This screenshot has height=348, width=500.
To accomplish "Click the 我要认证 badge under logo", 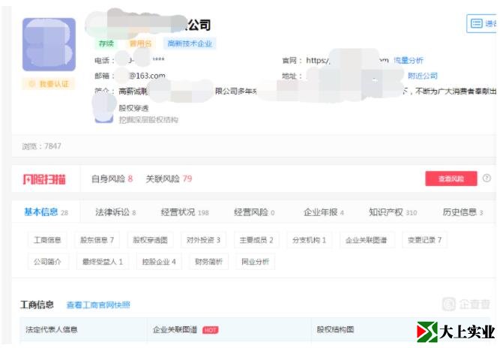I will [x=49, y=84].
